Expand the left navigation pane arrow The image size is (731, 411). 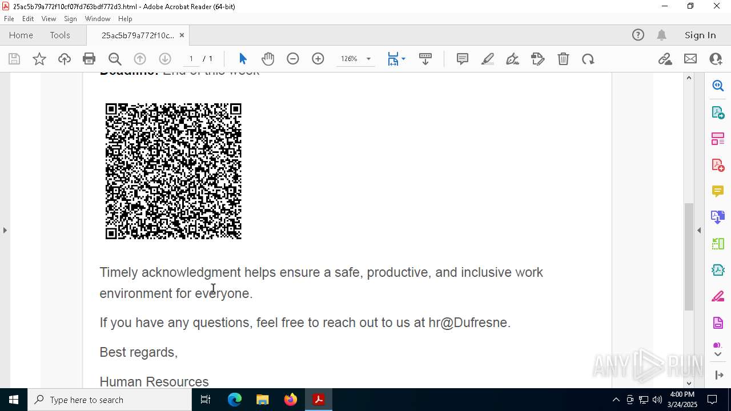tap(5, 230)
